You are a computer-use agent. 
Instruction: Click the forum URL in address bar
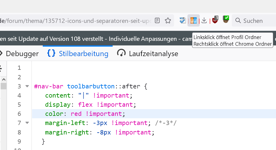76,21
